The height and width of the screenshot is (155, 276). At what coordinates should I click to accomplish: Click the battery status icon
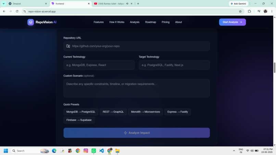tap(256, 151)
